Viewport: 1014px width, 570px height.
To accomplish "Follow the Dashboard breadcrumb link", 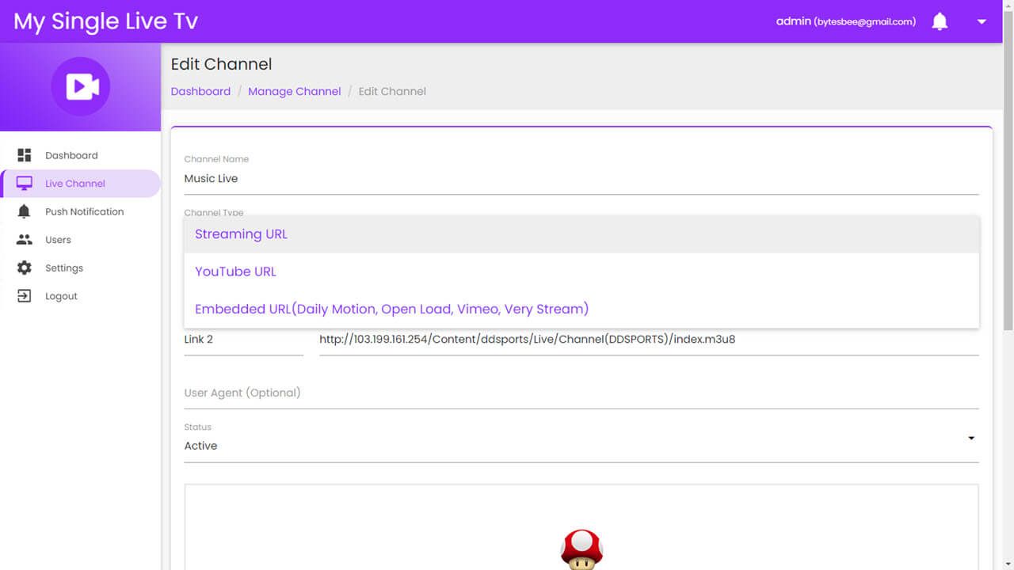I will point(200,91).
